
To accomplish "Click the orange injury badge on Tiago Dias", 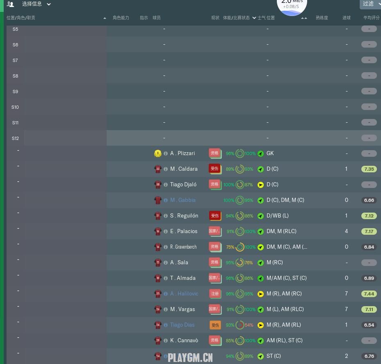I will [215, 325].
